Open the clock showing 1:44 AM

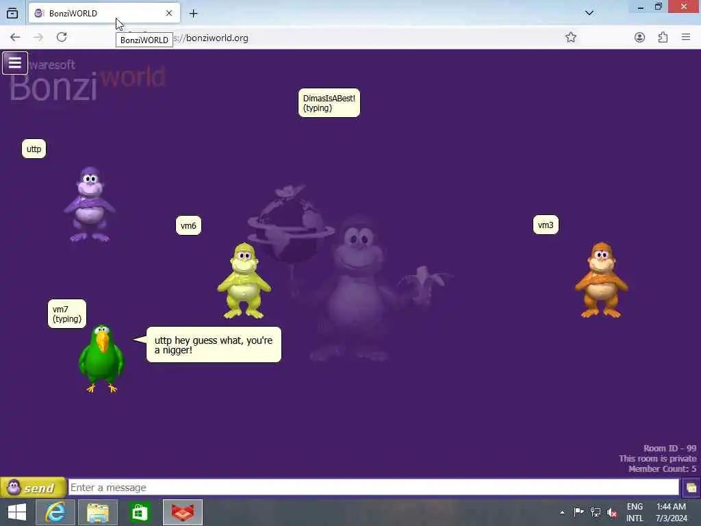coord(671,512)
